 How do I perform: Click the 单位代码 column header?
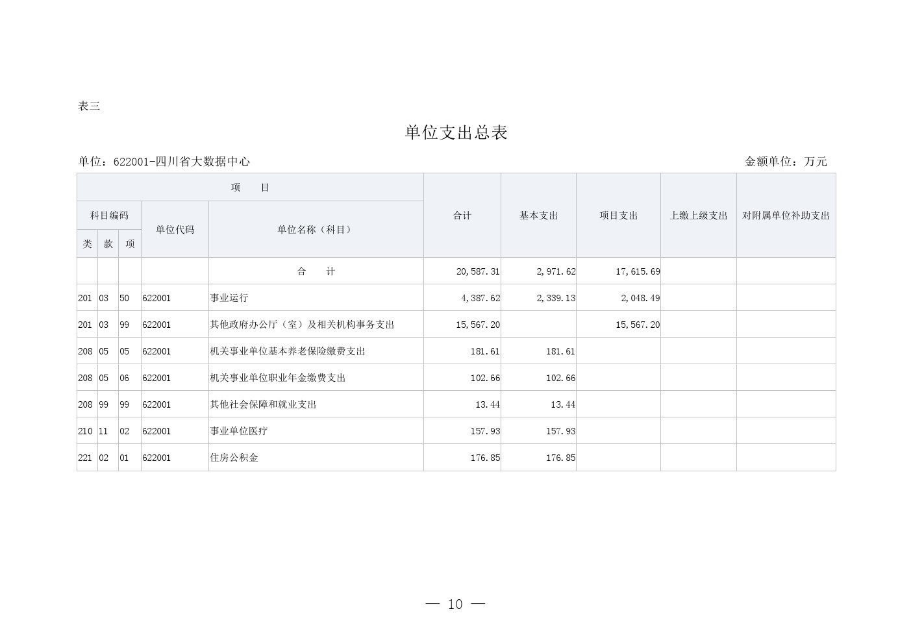pos(175,229)
